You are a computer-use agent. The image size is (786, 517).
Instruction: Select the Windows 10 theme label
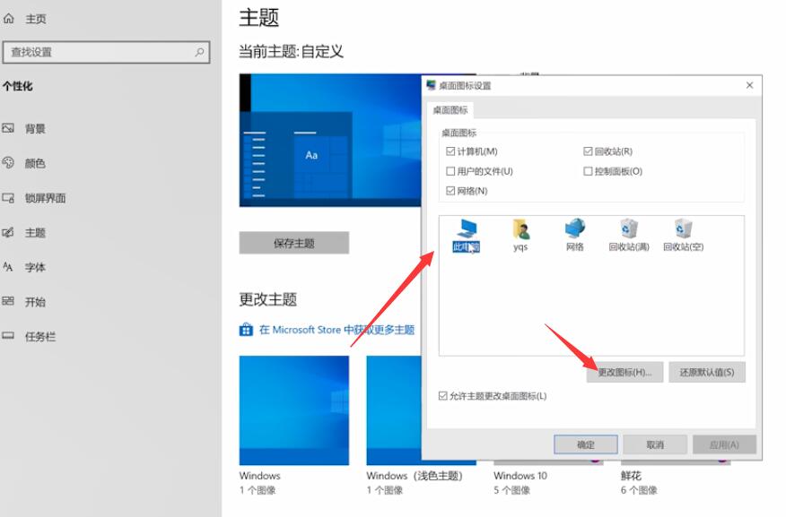520,476
